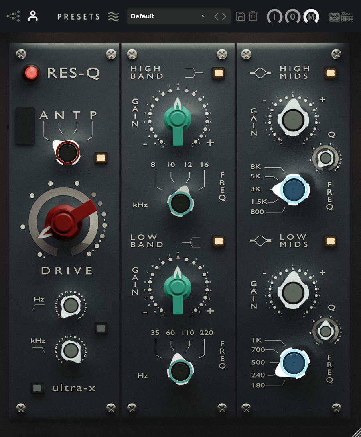361x437 pixels.
Task: Click the ANTP mode selector knob
Action: coord(67,152)
